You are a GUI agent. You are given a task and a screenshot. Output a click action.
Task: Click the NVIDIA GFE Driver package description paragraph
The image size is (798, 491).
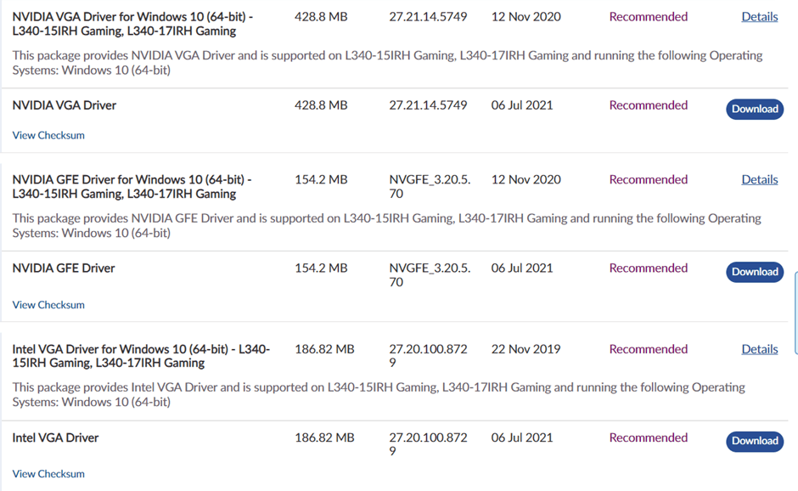pos(387,226)
